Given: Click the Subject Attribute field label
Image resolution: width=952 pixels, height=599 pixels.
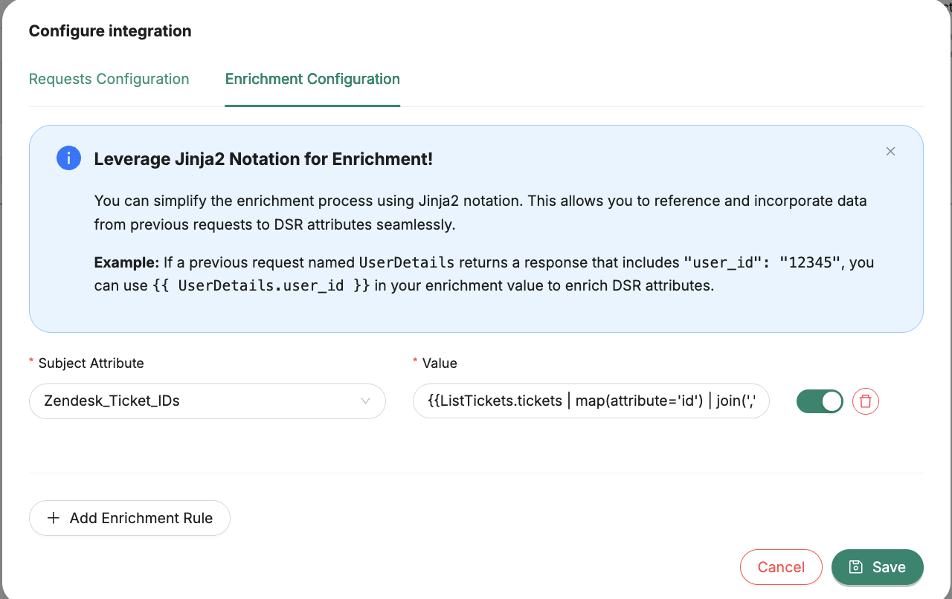Looking at the screenshot, I should [x=91, y=363].
